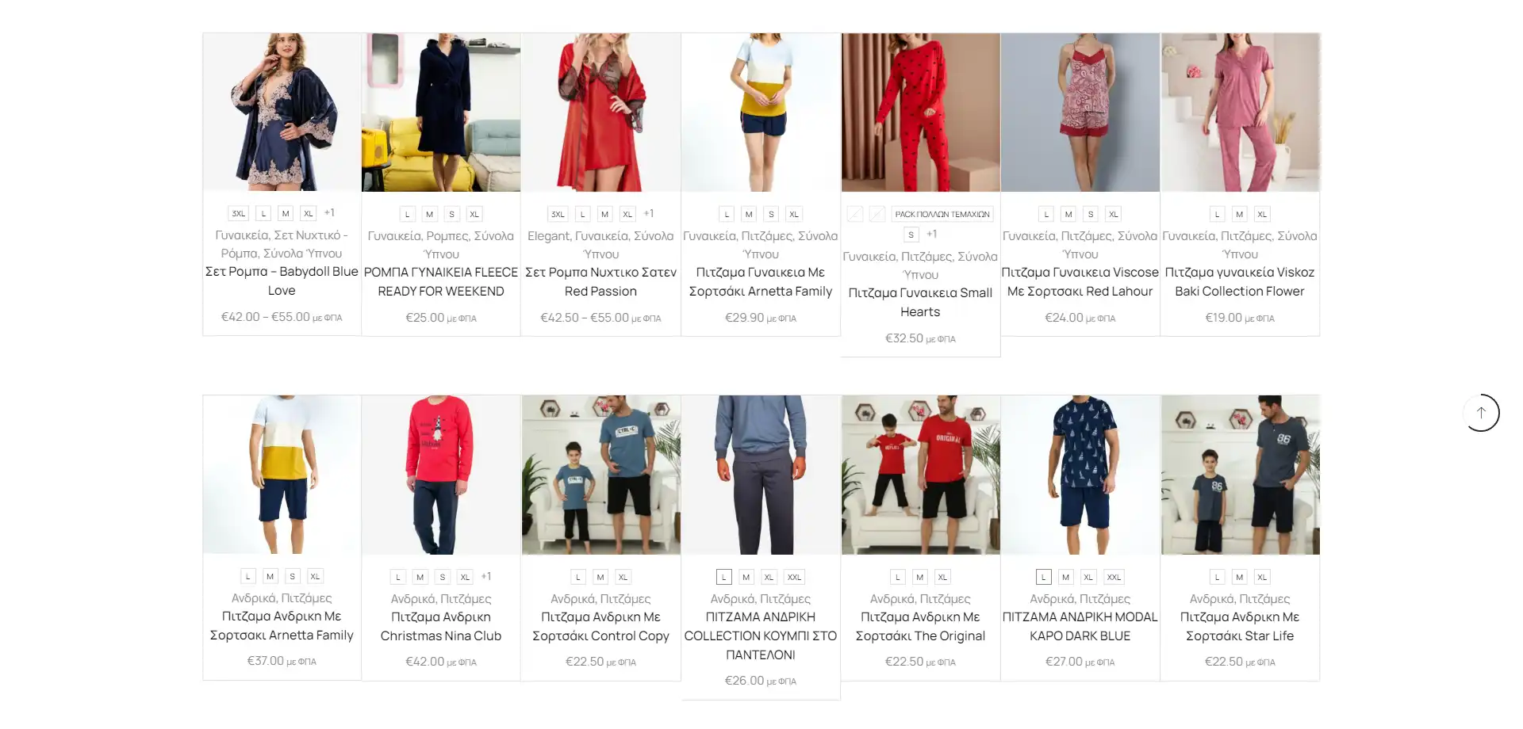Screen dimensions: 1523x729
Task: Expand the +1 sizes on Babydoll Blue Love
Action: pos(329,213)
